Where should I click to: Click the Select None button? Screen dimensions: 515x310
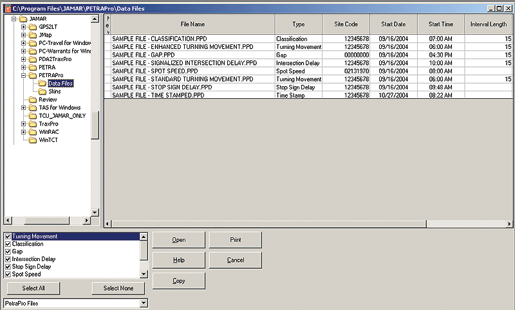click(118, 288)
